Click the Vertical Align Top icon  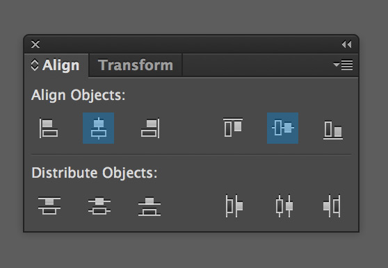(x=233, y=128)
